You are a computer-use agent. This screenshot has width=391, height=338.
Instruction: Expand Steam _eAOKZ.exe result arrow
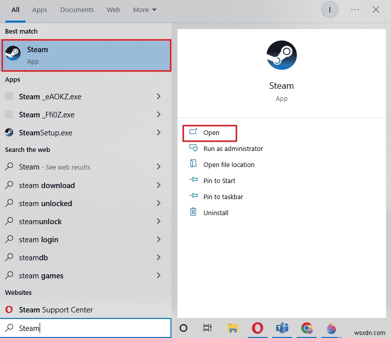158,96
